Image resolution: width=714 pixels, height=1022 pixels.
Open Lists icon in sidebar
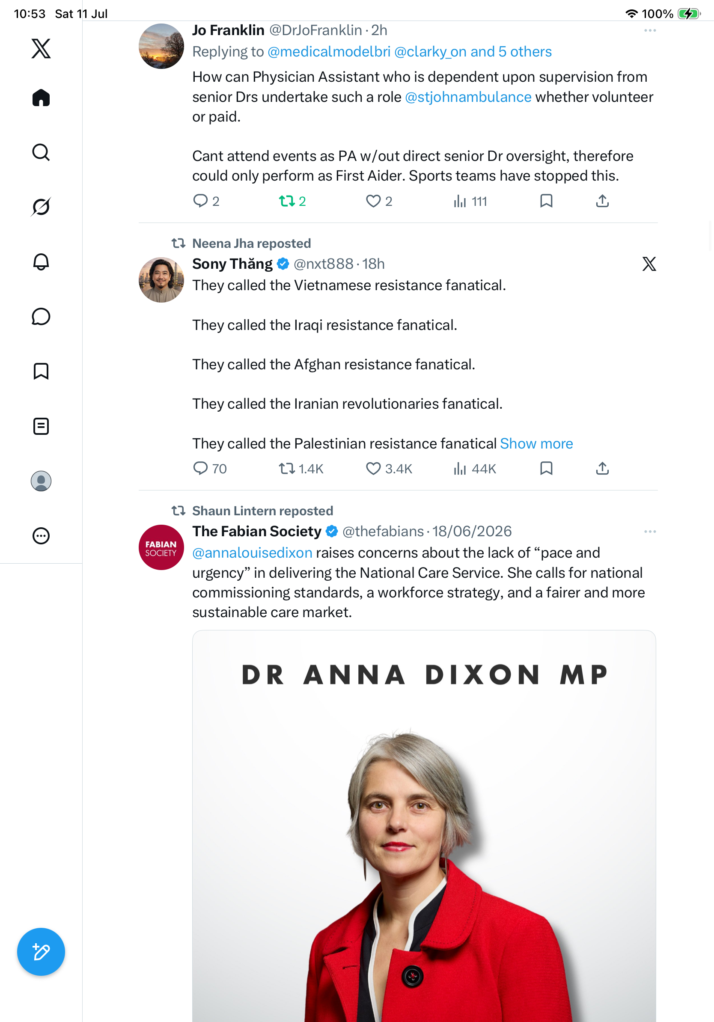click(x=41, y=426)
